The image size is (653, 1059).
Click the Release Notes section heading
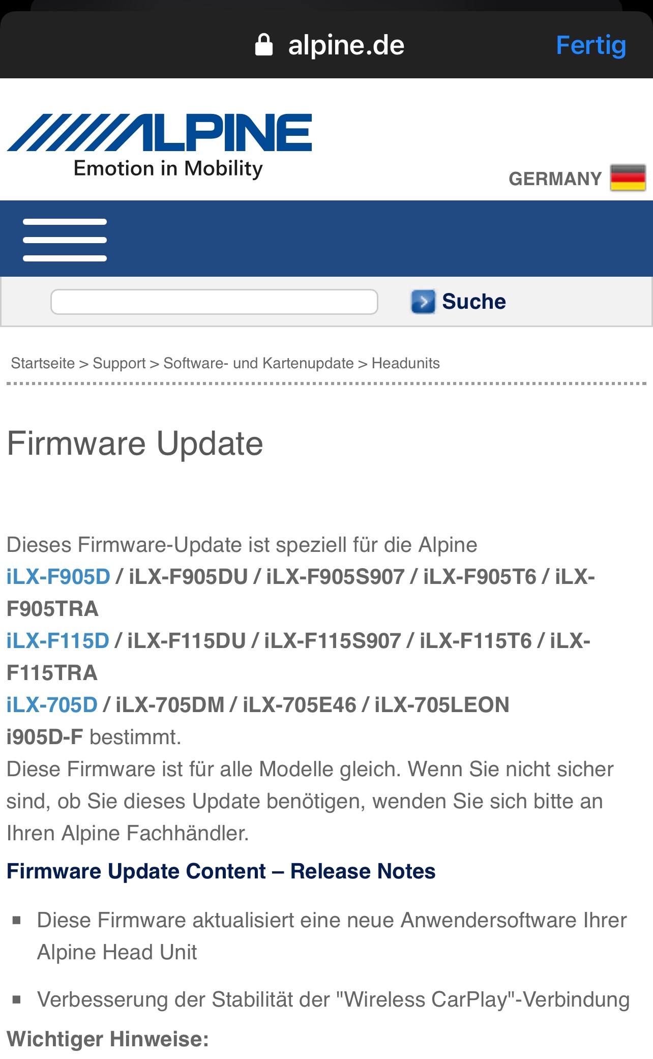click(x=221, y=871)
